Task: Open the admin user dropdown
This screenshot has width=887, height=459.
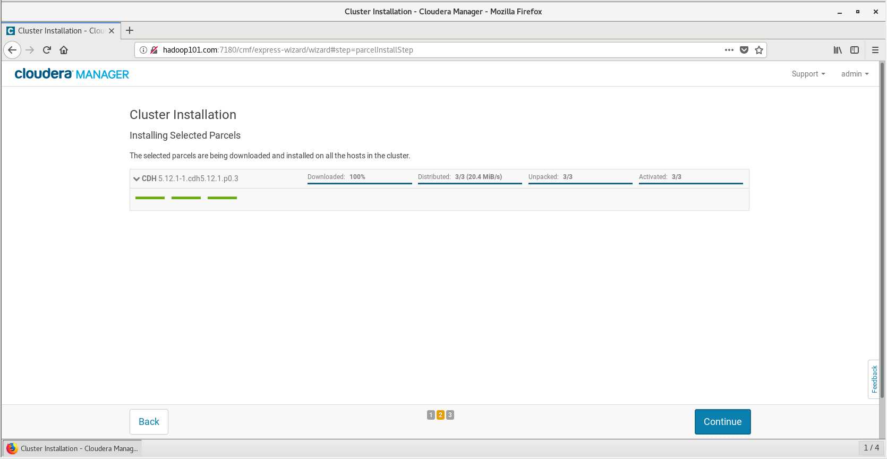Action: 855,74
